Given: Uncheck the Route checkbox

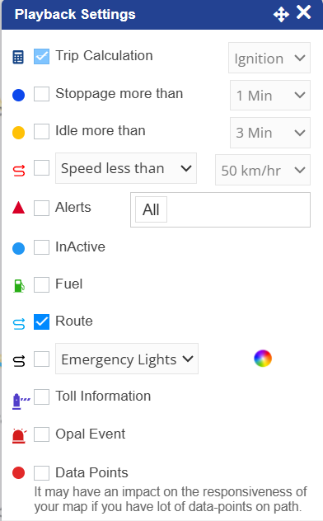Looking at the screenshot, I should pos(41,322).
